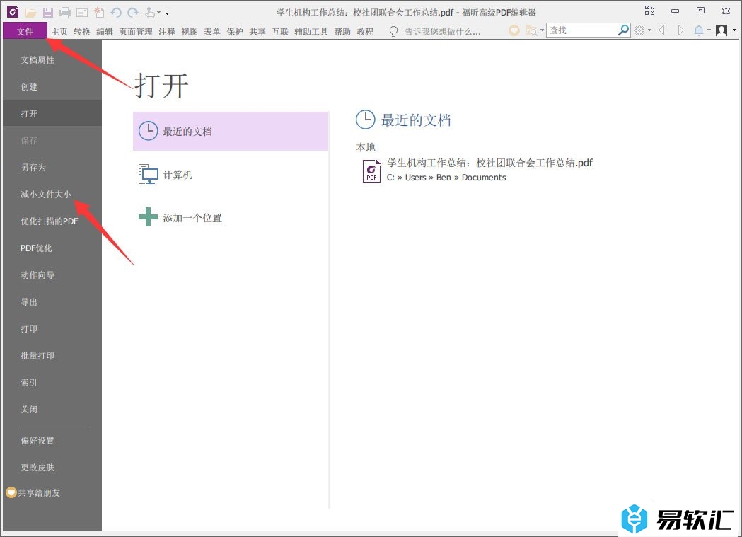Open 偏好设置 from the sidebar
Image resolution: width=742 pixels, height=537 pixels.
coord(52,441)
